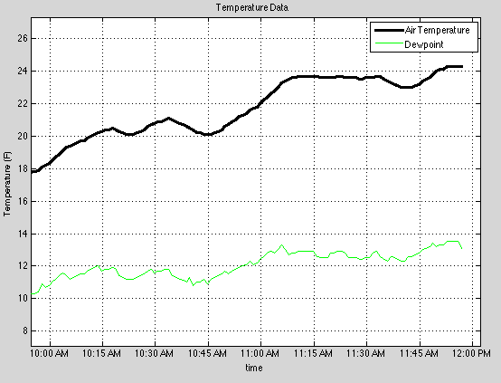Click the 16 y-axis tick label

tap(23, 201)
